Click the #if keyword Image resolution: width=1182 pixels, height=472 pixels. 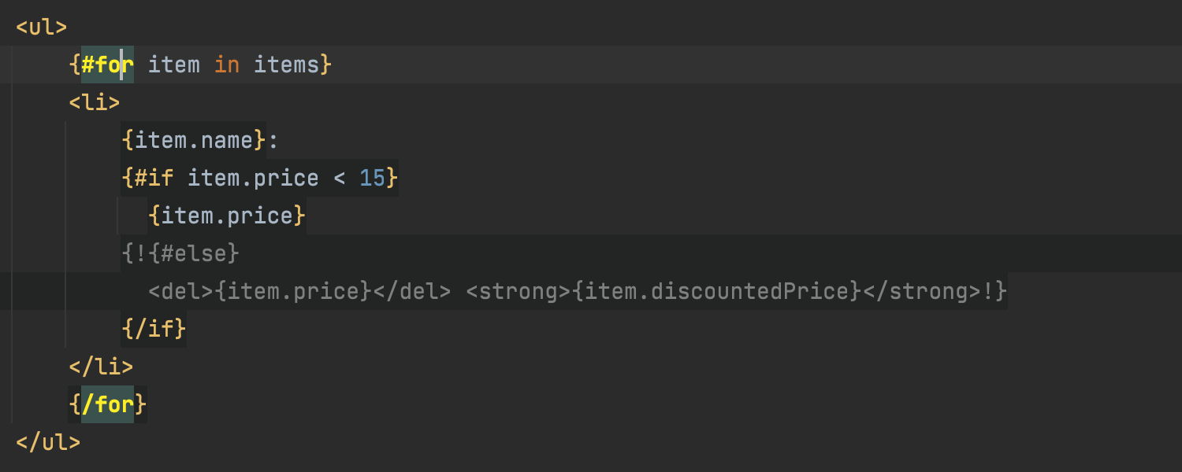[x=154, y=178]
